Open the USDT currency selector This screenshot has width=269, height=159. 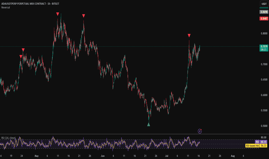point(264,4)
